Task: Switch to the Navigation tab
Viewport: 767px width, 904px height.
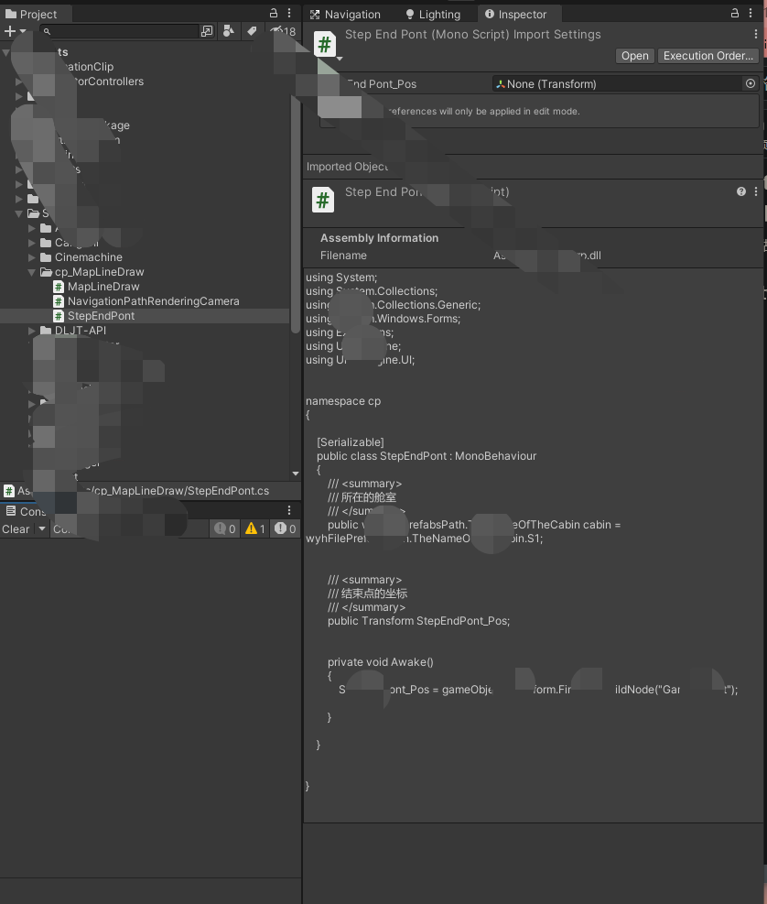Action: tap(346, 14)
